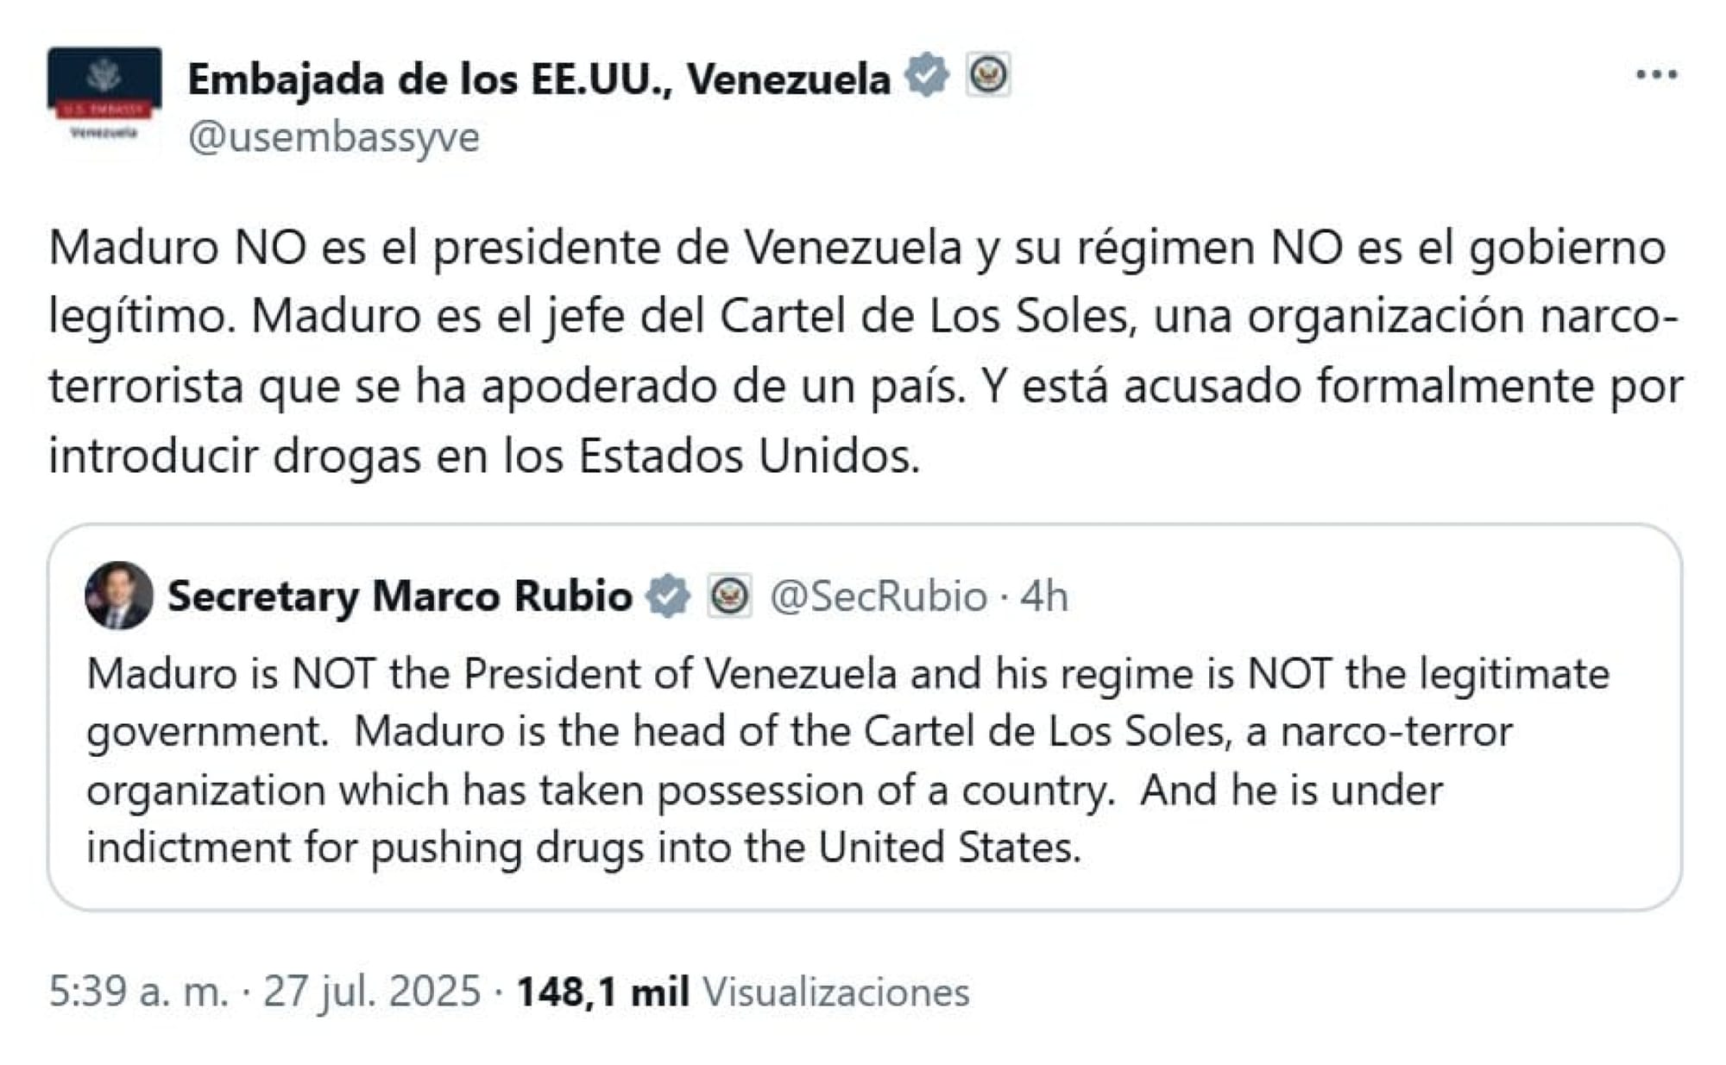This screenshot has width=1726, height=1065.
Task: Click the State Department seal beside Rubio's checkmark
Action: point(730,596)
